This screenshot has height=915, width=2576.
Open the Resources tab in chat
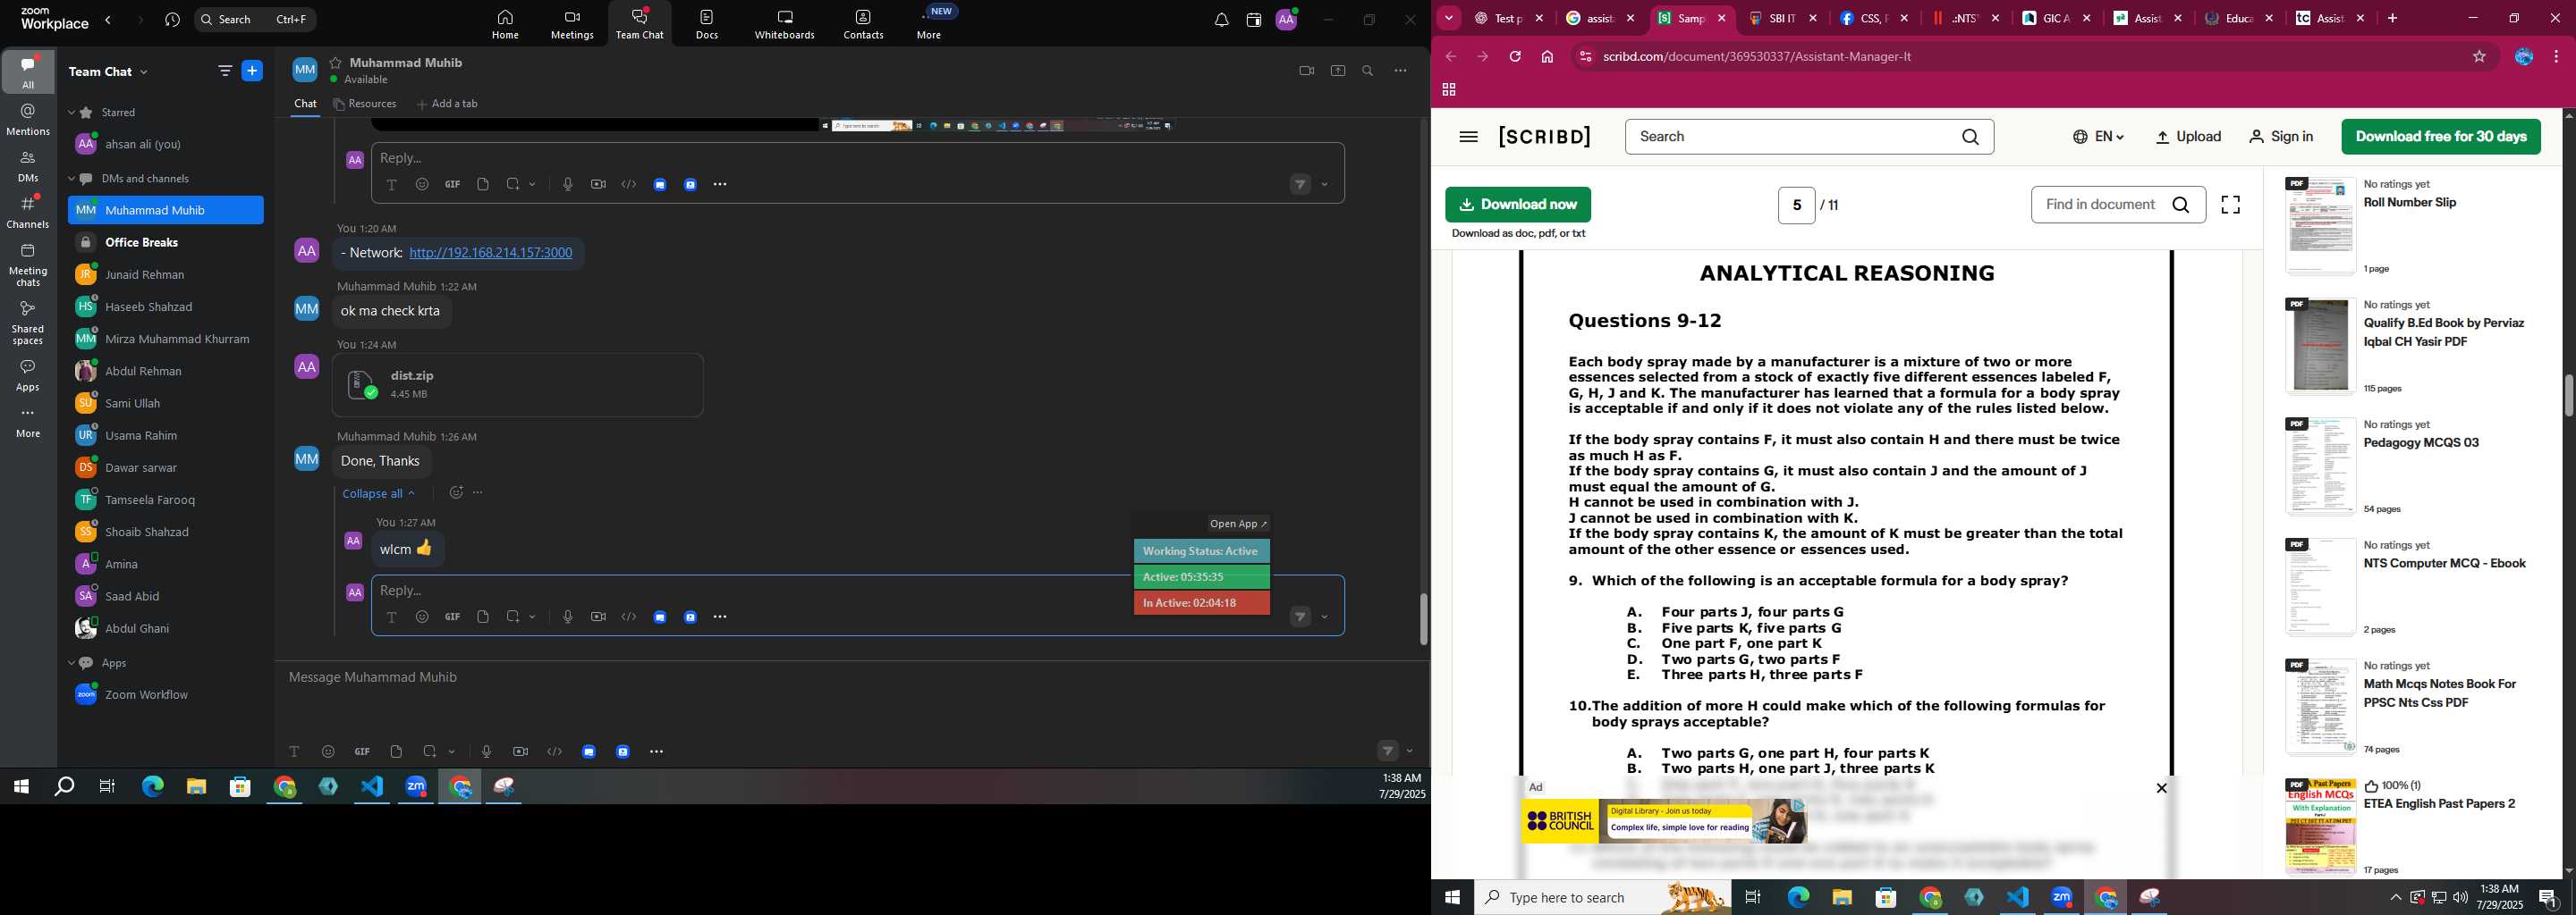[x=365, y=104]
